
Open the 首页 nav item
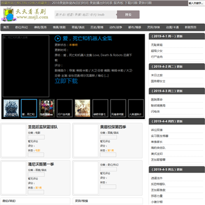[x=6, y=27]
